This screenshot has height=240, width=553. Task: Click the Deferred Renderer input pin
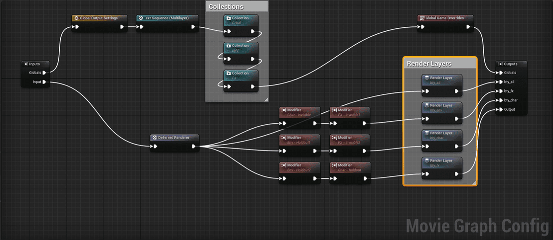tap(155, 147)
